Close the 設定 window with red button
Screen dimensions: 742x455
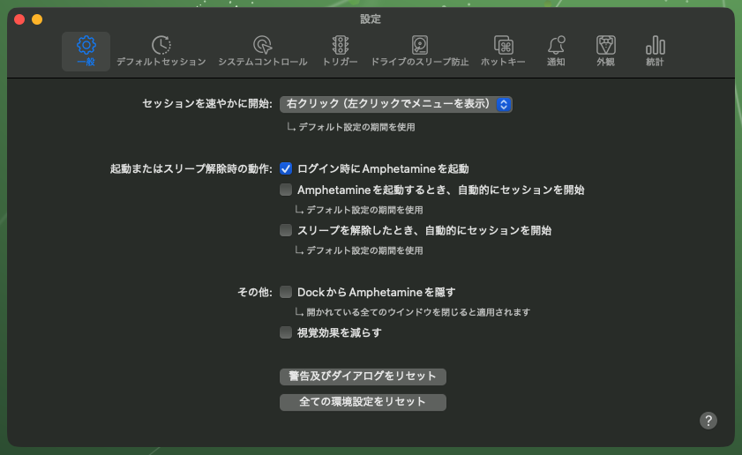[19, 19]
